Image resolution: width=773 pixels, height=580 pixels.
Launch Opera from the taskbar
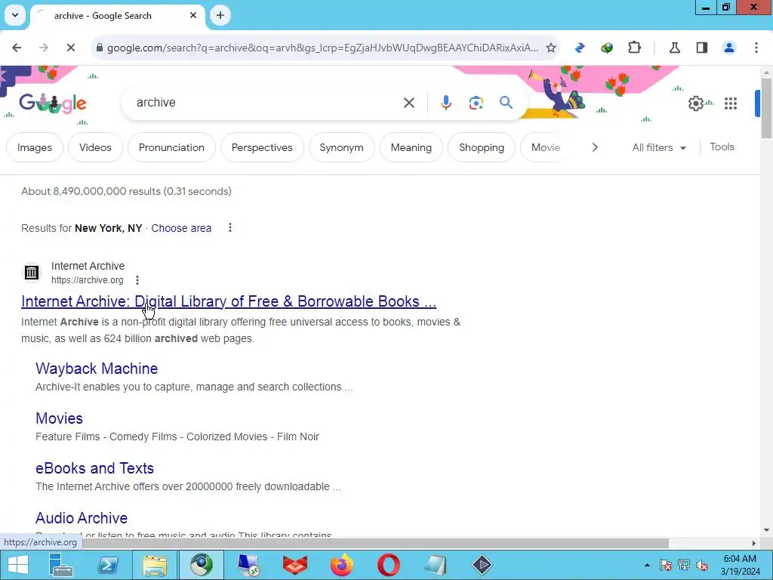click(389, 565)
